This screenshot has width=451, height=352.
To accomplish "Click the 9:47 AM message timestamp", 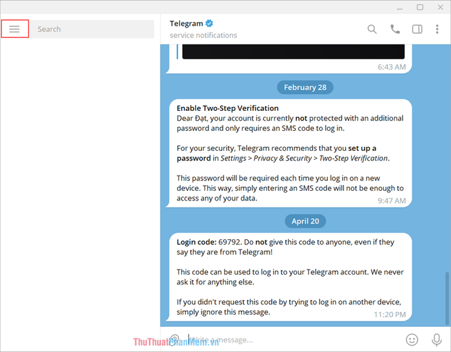I will pos(392,200).
